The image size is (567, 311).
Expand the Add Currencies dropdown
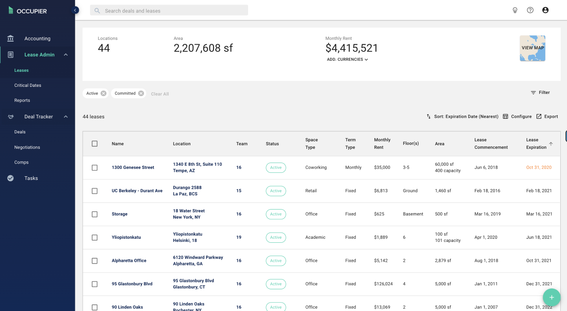pos(347,59)
